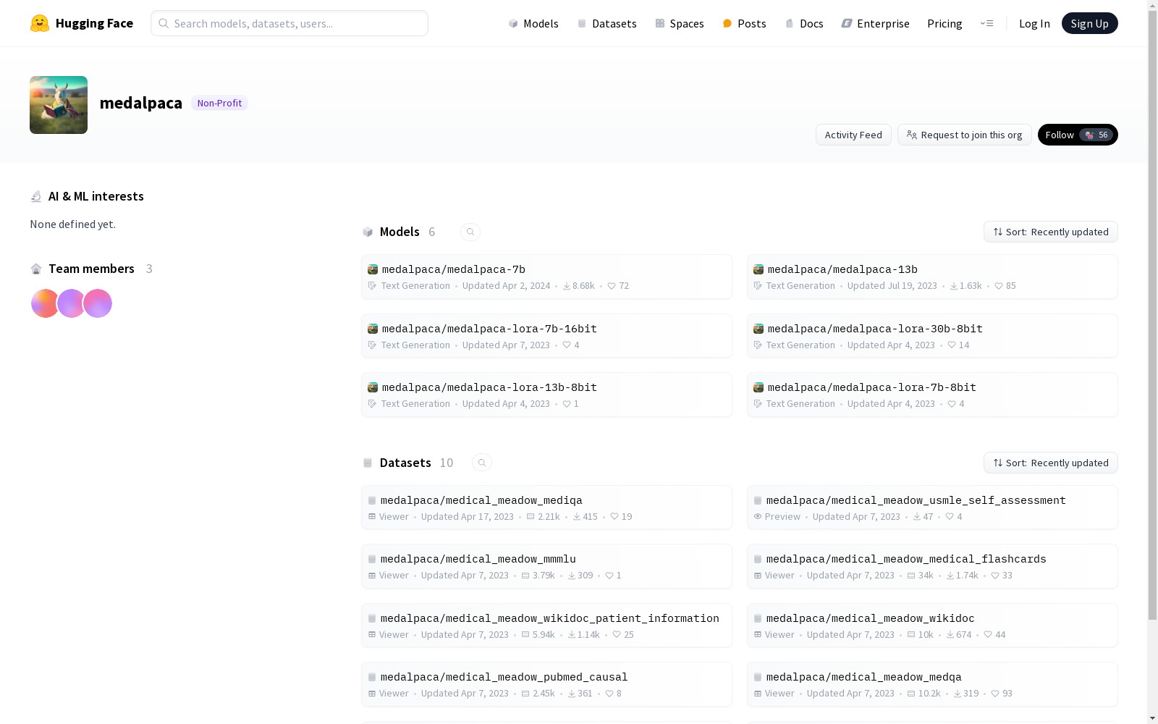Open the Pricing page link

[x=944, y=23]
